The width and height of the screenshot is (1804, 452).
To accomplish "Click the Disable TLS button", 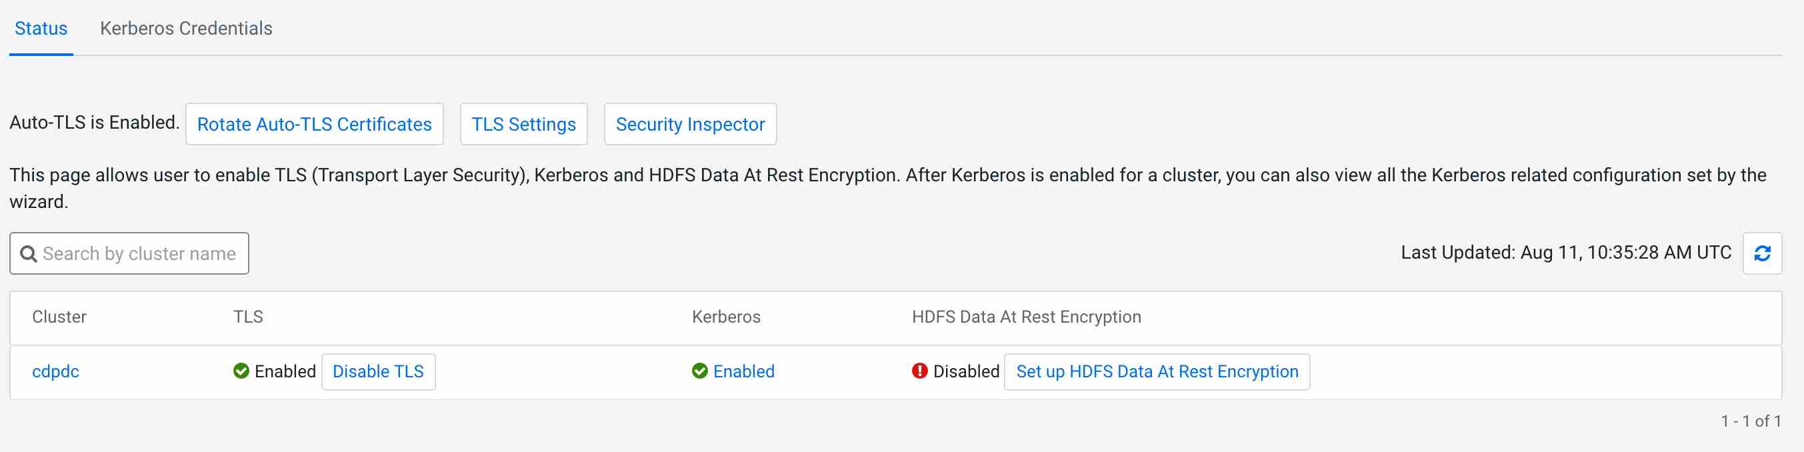I will (x=377, y=371).
